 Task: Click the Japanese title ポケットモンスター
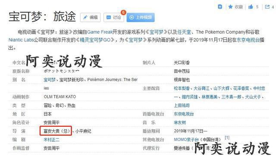pyautogui.click(x=61, y=71)
